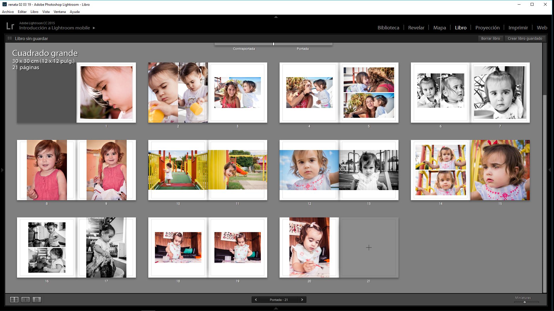
Task: Switch to multi-page grid view
Action: click(x=14, y=300)
